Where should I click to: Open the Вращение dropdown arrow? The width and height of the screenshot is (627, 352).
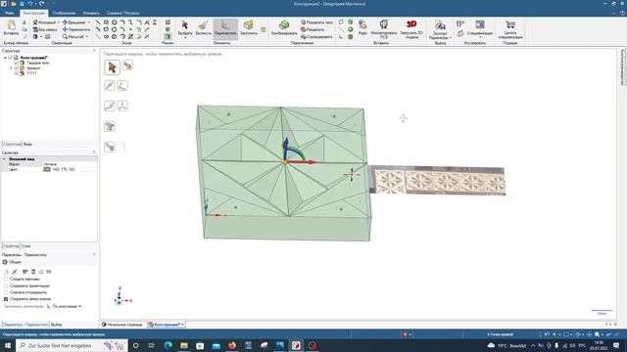point(89,22)
